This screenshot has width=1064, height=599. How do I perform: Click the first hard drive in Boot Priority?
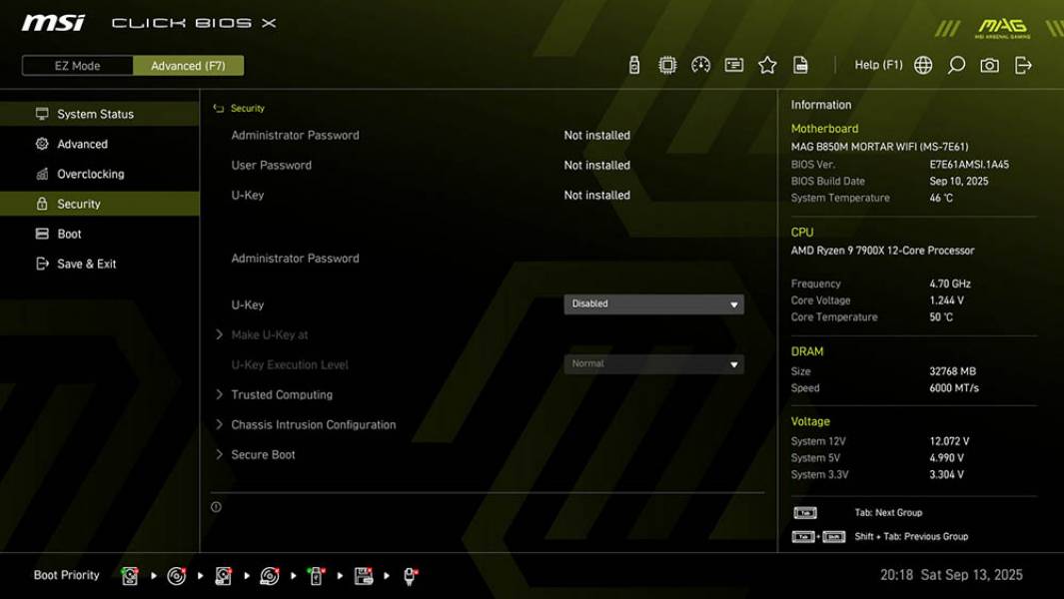click(x=129, y=574)
